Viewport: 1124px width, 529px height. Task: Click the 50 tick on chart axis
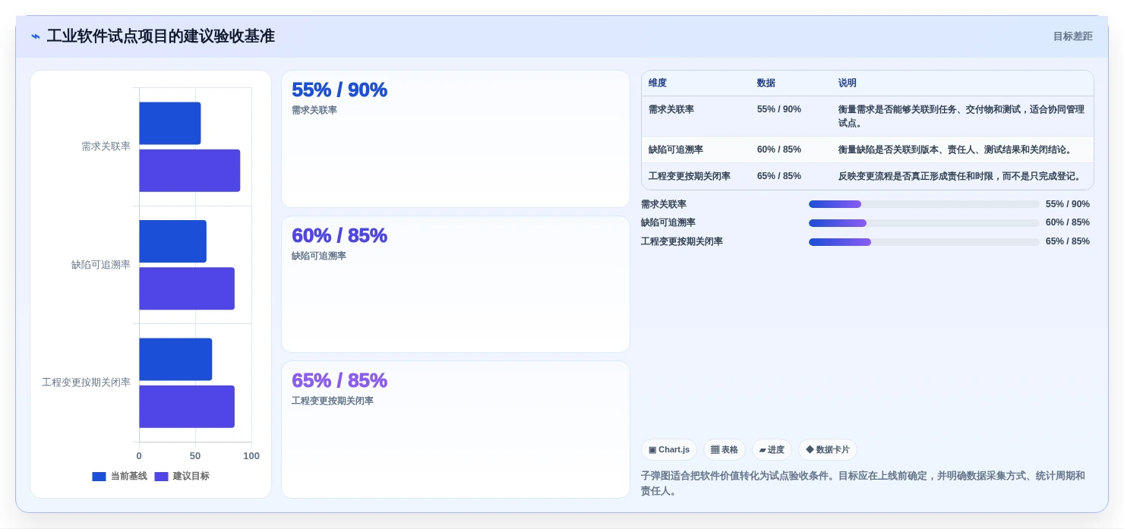click(195, 456)
